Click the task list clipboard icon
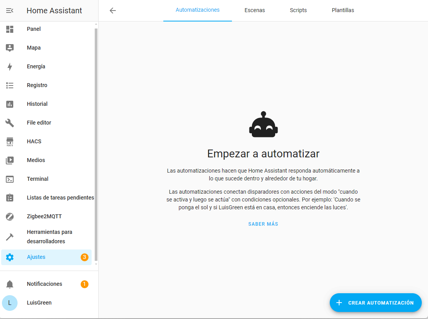428x319 pixels. pyautogui.click(x=10, y=198)
